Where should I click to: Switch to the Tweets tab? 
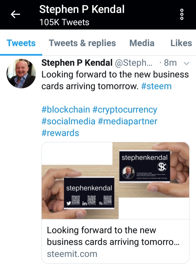click(21, 43)
